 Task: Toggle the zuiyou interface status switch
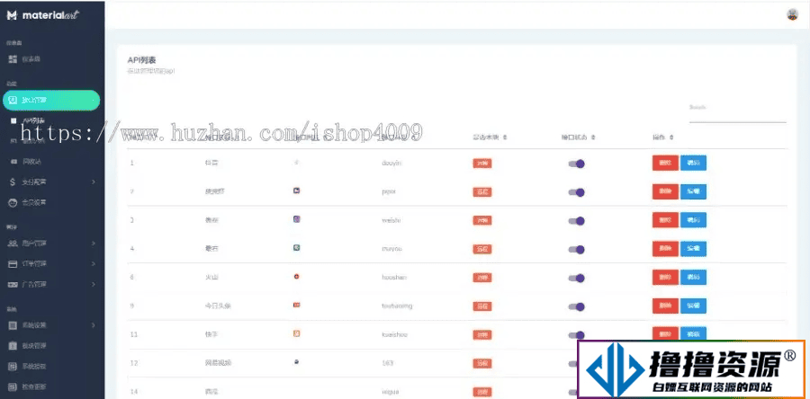(577, 250)
